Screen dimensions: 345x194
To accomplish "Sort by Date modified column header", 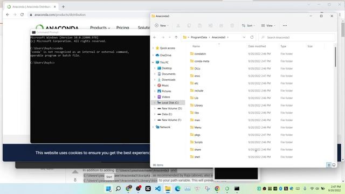I will tap(257, 46).
